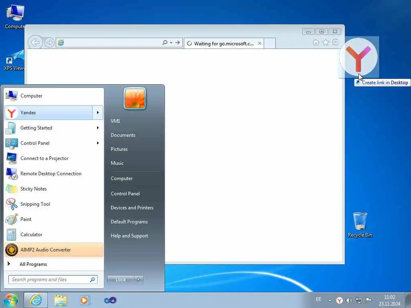Launch Remote Desktop Connection

tap(54, 173)
